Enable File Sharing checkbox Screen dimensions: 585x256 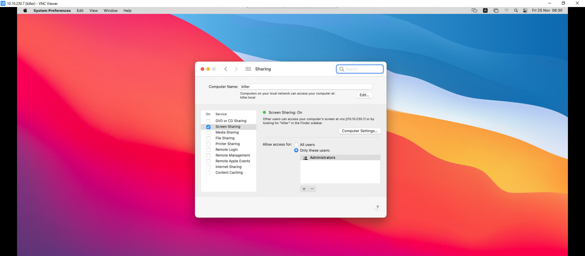point(208,139)
